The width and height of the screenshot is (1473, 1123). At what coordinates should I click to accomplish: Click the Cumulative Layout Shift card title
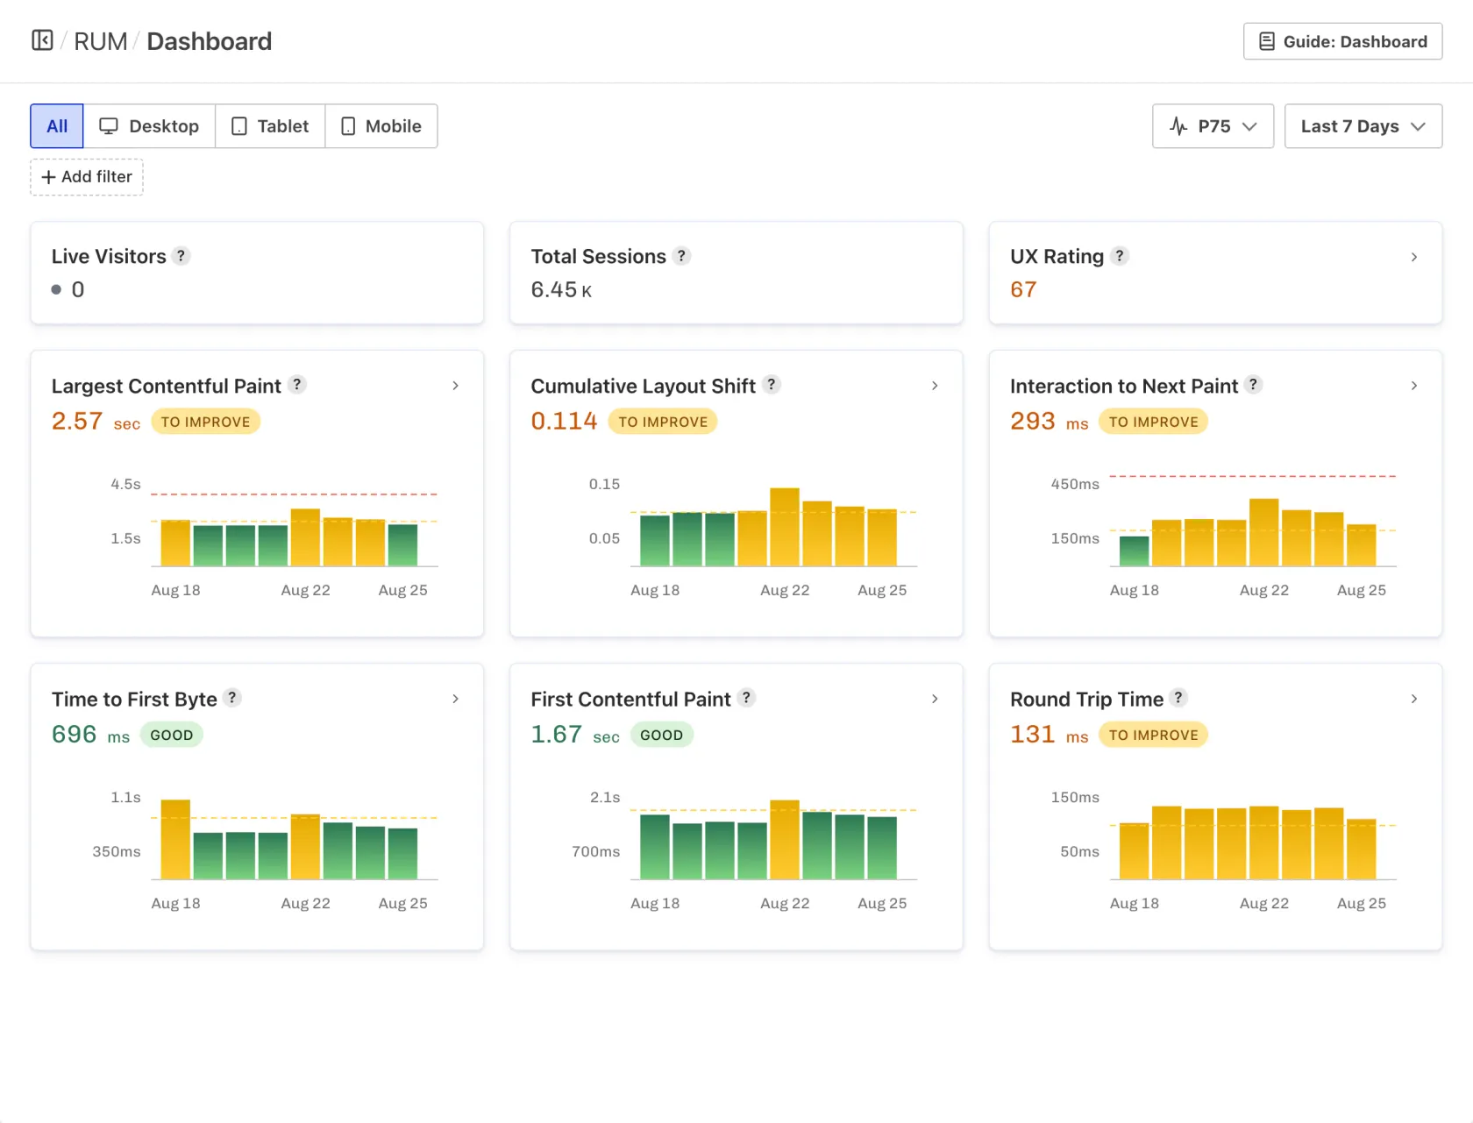(643, 386)
